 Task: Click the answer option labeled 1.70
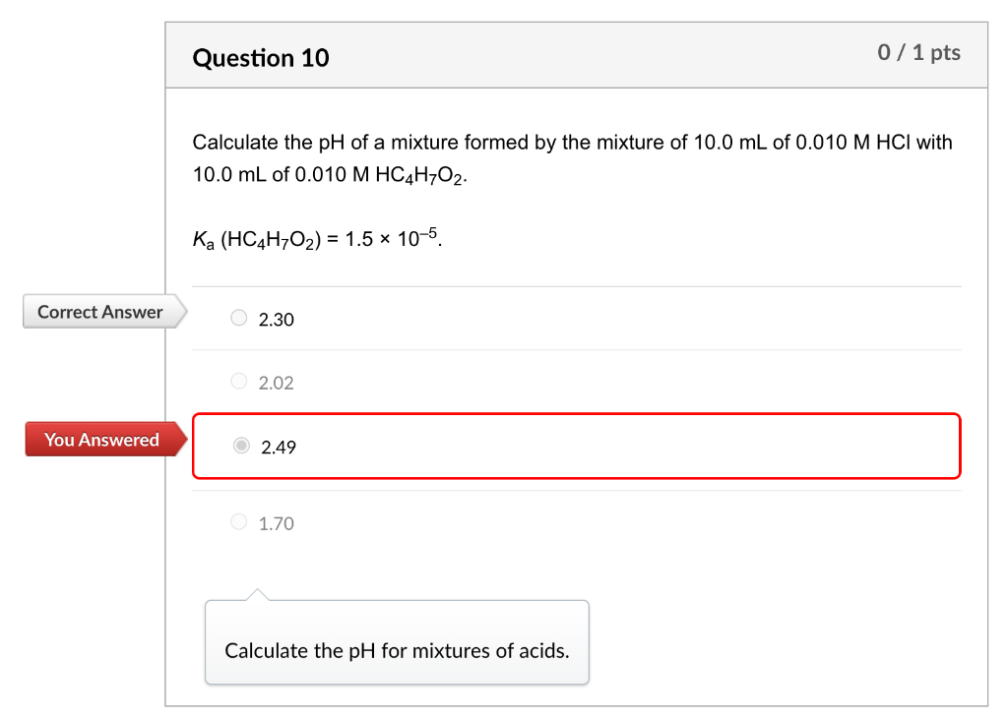[x=276, y=522]
